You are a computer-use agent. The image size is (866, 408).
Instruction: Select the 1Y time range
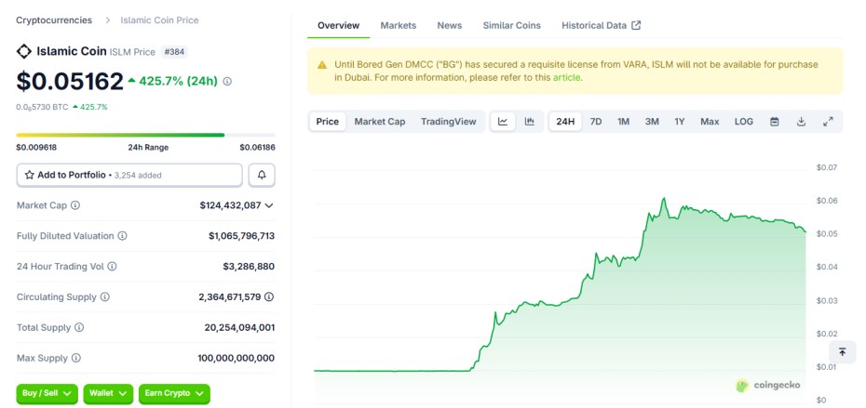click(680, 122)
